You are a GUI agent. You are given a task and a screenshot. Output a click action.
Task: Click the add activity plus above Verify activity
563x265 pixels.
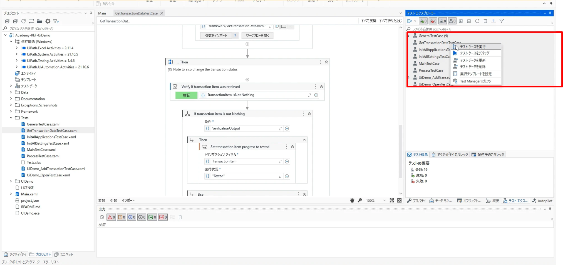pyautogui.click(x=247, y=80)
